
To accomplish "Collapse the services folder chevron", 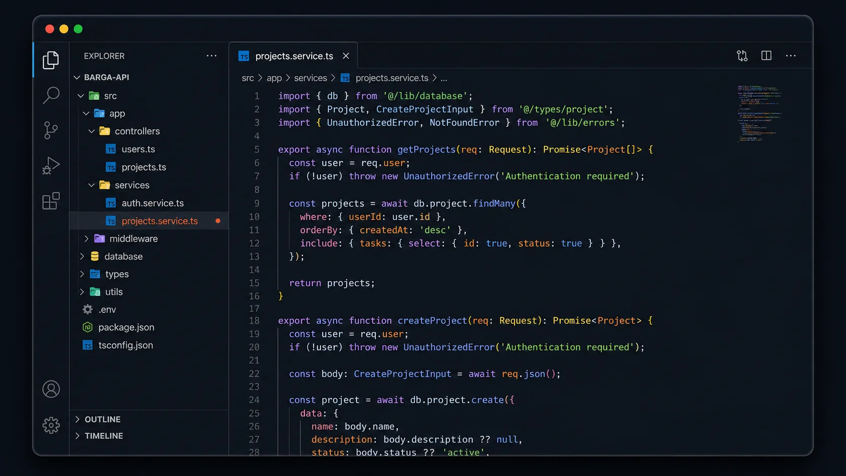I will pos(92,185).
